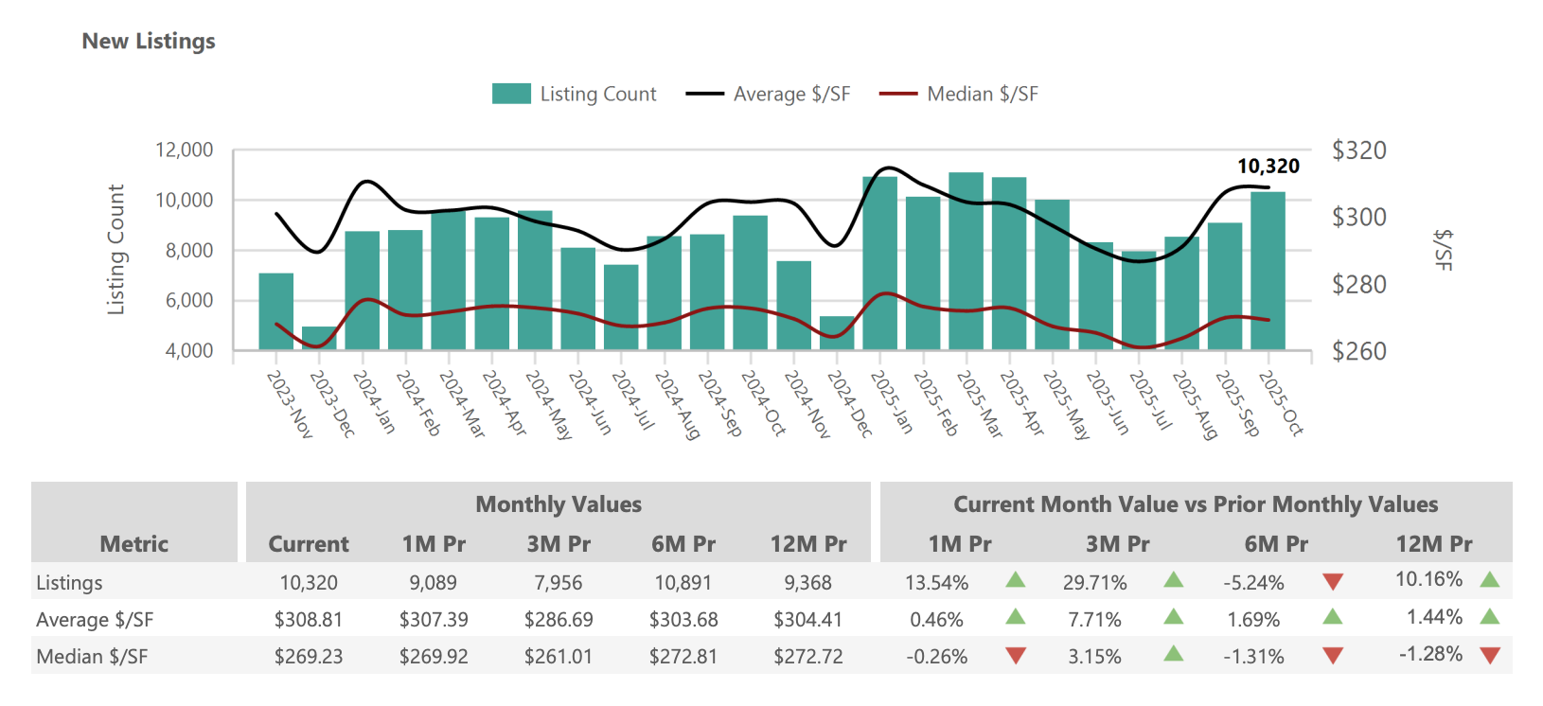Viewport: 1543px width, 706px height.
Task: Click green up arrow beside Average $/SF 7.71%
Action: (x=1173, y=617)
